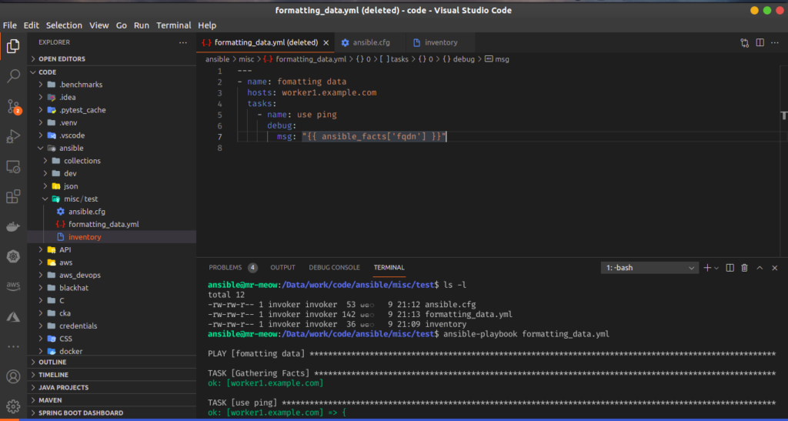Expand the JAVA PROJECTS section
The image size is (788, 421).
click(x=112, y=387)
